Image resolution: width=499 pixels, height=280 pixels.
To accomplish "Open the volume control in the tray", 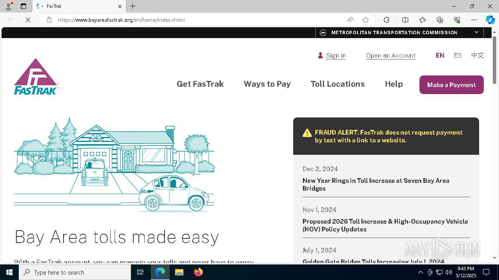I will tap(449, 272).
